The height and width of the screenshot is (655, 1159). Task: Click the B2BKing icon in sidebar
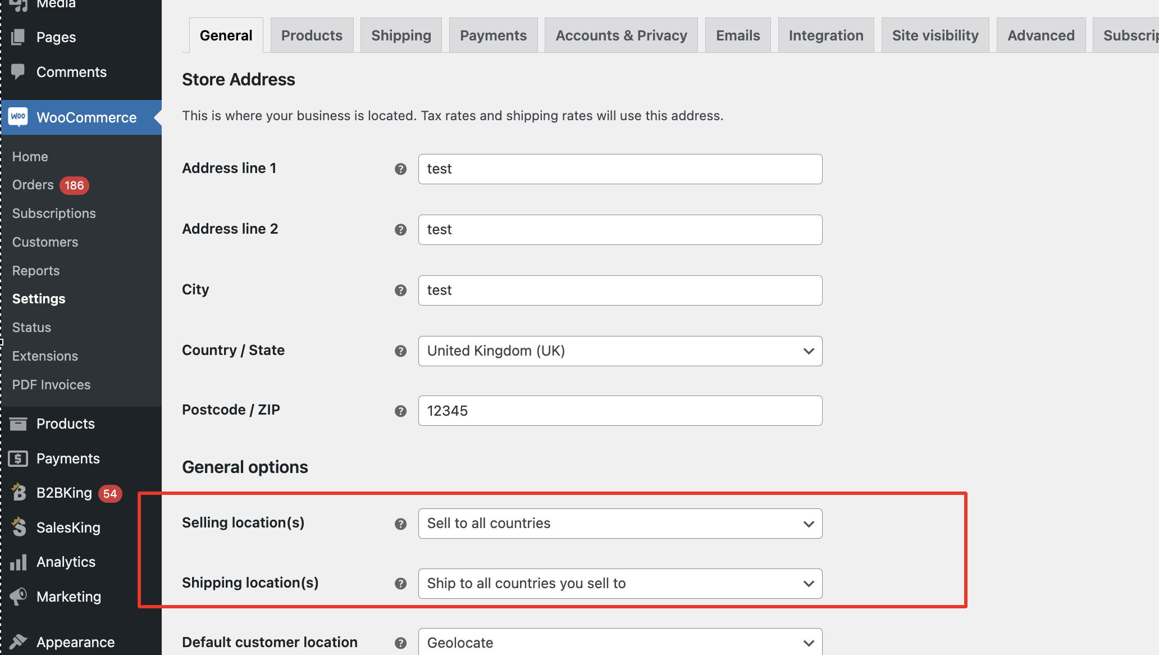tap(19, 492)
